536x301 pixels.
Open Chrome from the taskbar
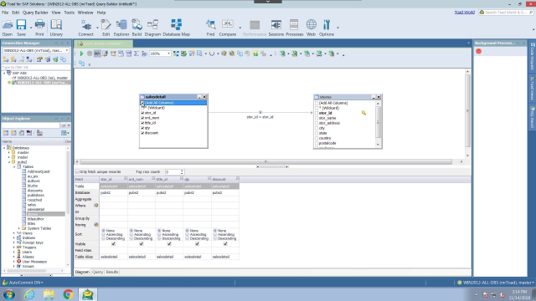68,294
